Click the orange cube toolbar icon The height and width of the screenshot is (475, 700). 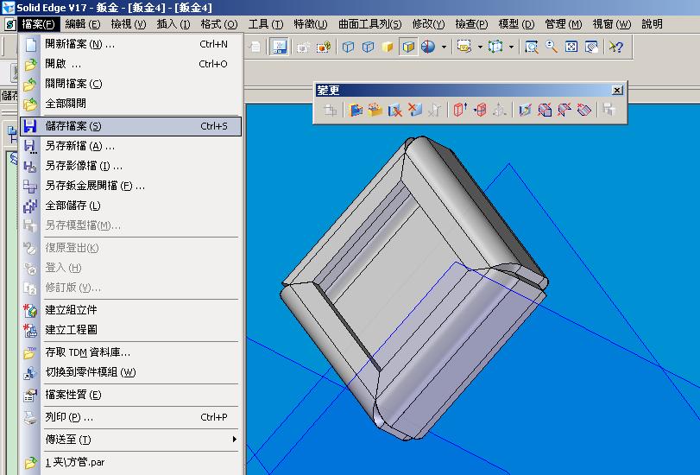coord(323,47)
